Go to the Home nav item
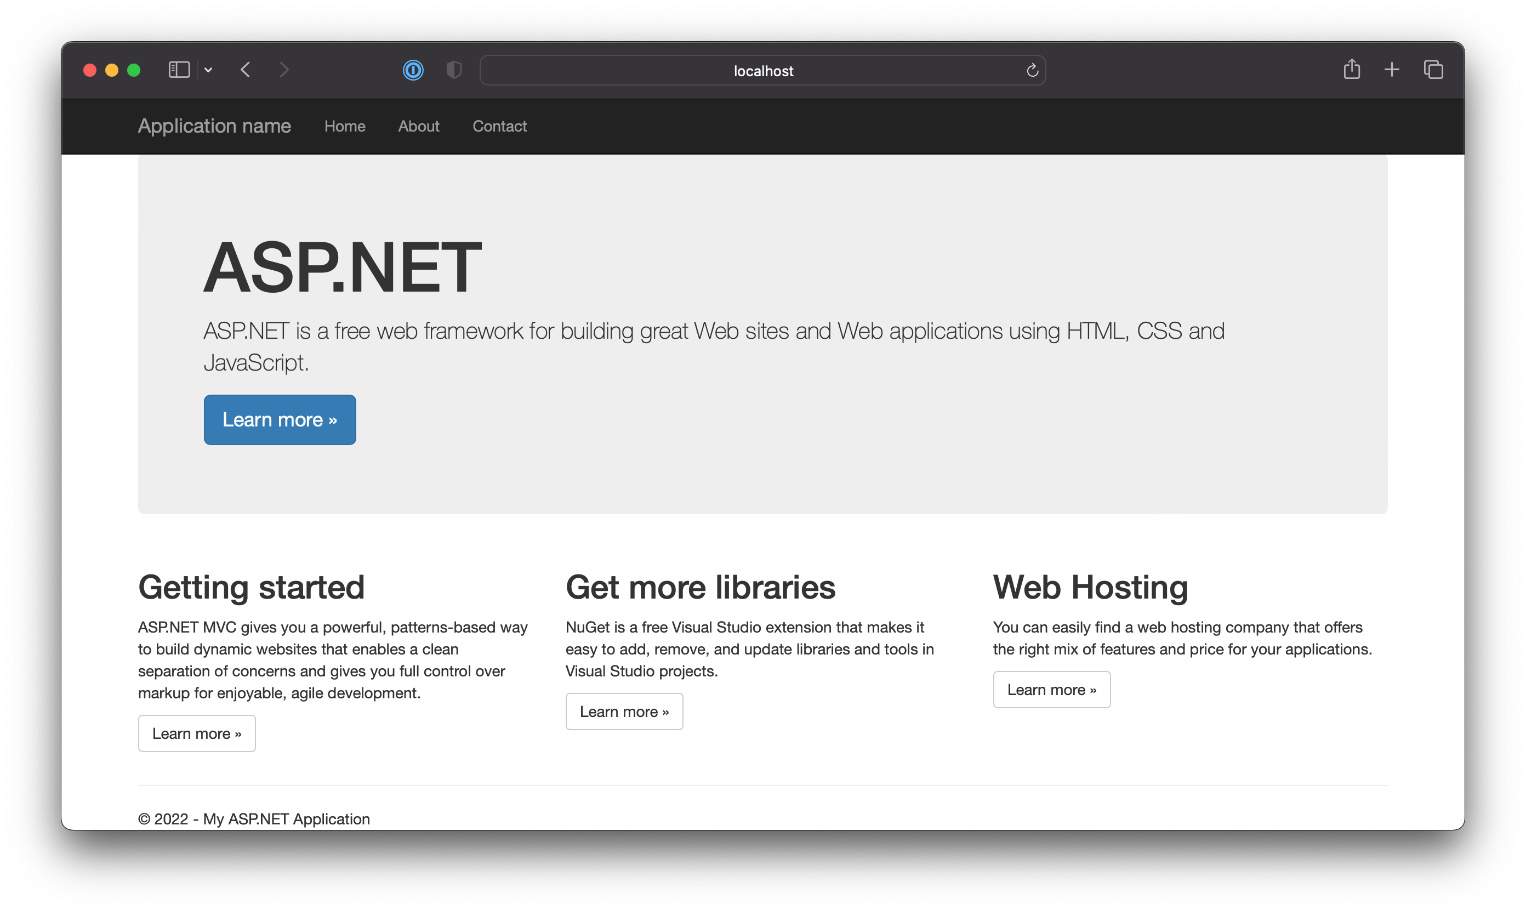1526x911 pixels. (x=344, y=126)
